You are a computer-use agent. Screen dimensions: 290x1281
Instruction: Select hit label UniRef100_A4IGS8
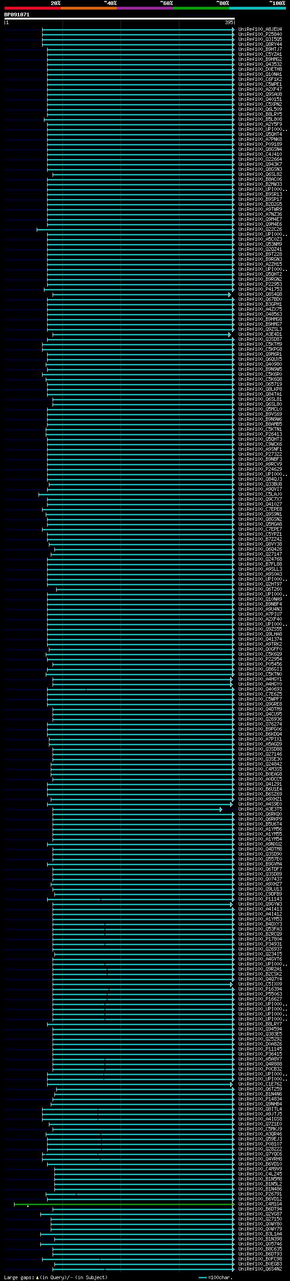coord(260,1119)
